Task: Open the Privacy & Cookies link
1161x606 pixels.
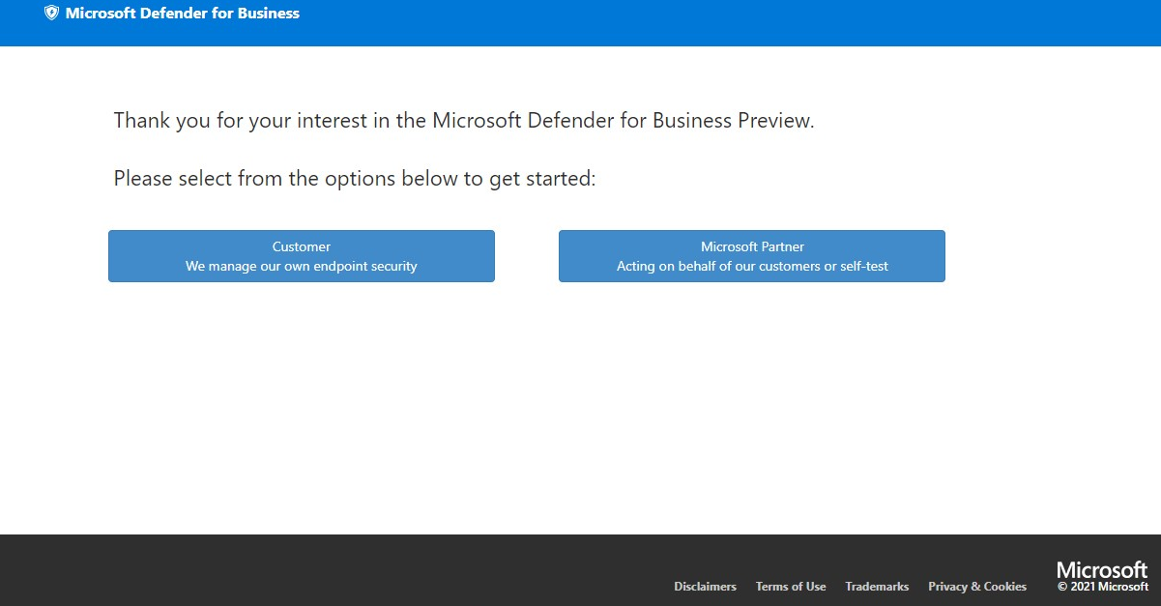Action: tap(977, 587)
